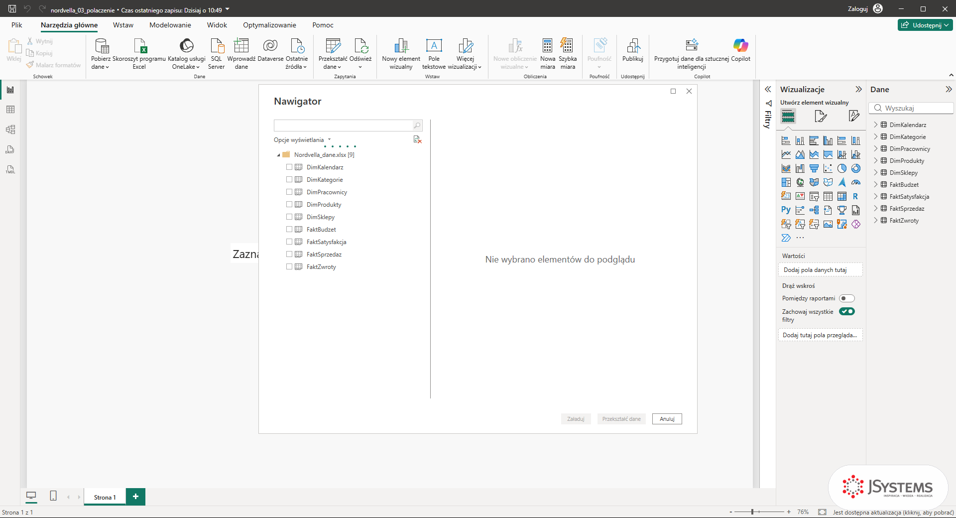Check the DimPracownicy table checkbox
The height and width of the screenshot is (518, 956).
point(289,192)
